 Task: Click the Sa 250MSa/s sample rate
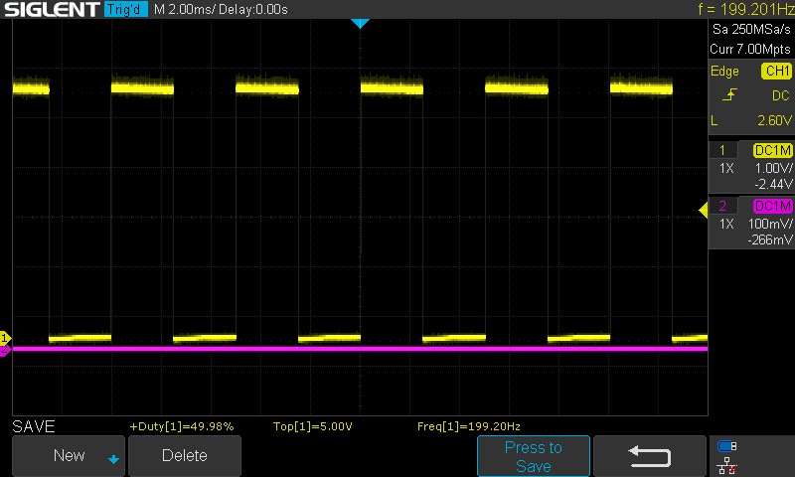[x=751, y=30]
